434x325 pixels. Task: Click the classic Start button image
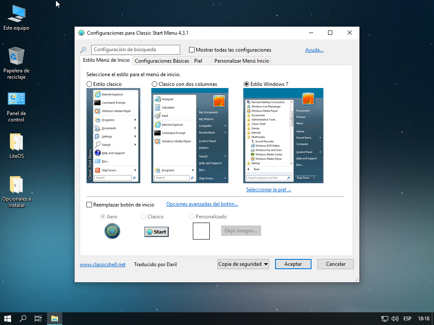pos(156,231)
